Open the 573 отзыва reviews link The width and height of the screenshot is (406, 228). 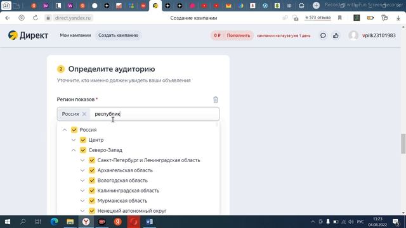coord(318,18)
